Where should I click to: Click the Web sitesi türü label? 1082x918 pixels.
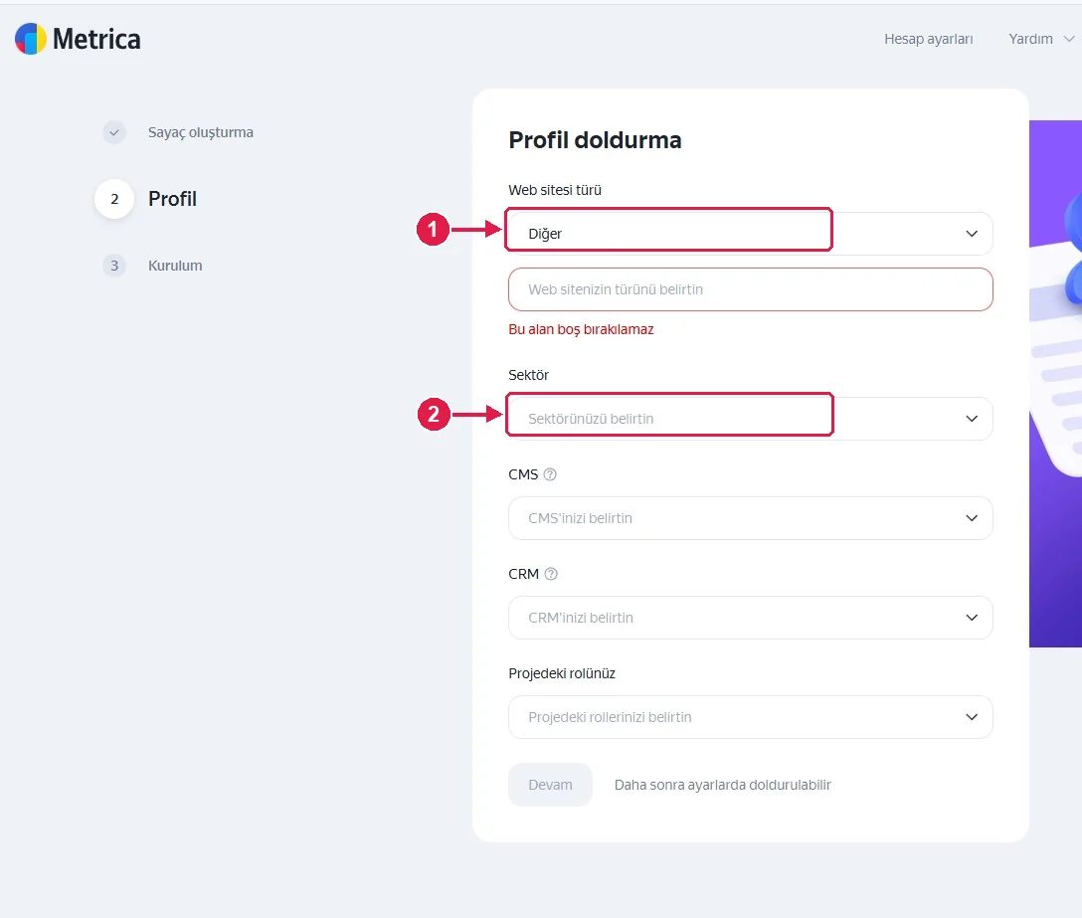[x=555, y=191]
